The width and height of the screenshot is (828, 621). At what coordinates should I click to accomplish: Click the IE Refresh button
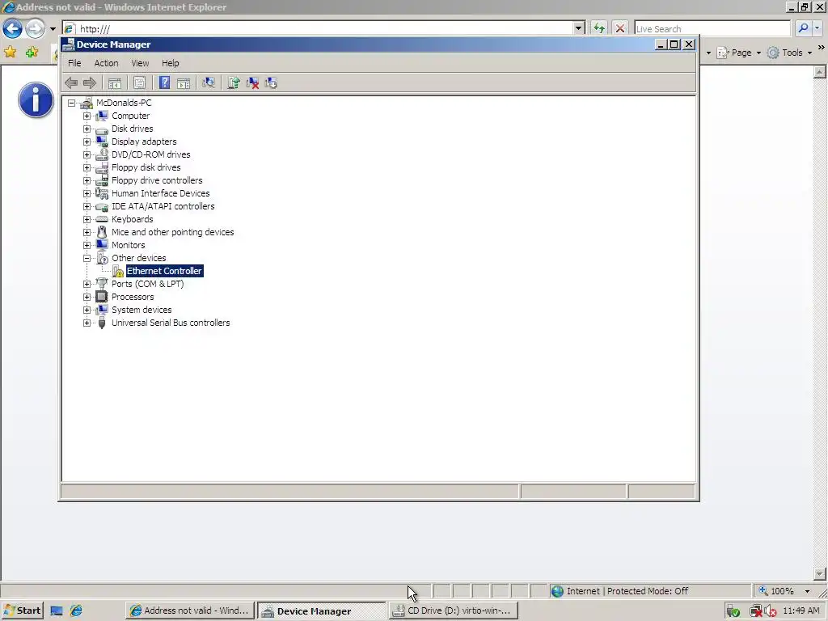click(x=599, y=28)
